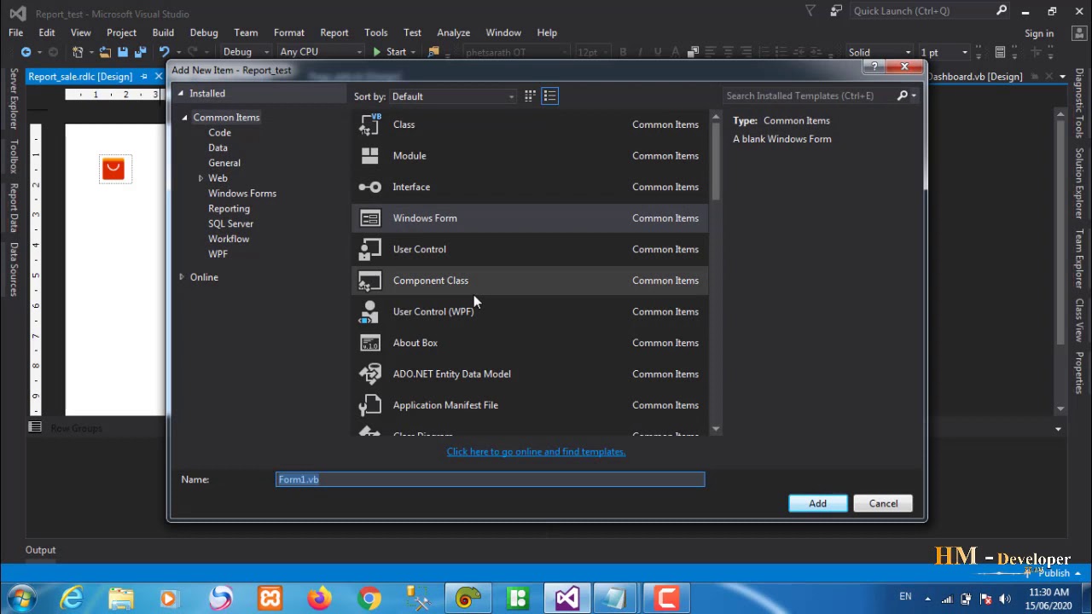This screenshot has width=1092, height=614.
Task: Open the Project menu
Action: (x=121, y=32)
